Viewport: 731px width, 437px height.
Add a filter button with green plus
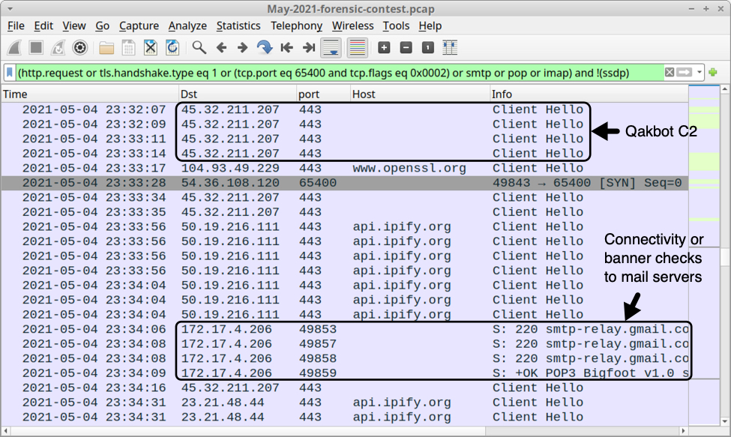tap(712, 73)
